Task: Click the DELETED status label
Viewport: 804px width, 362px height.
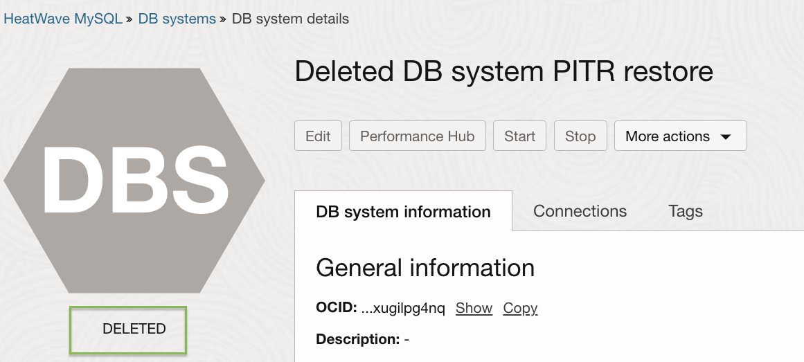Action: pos(134,329)
